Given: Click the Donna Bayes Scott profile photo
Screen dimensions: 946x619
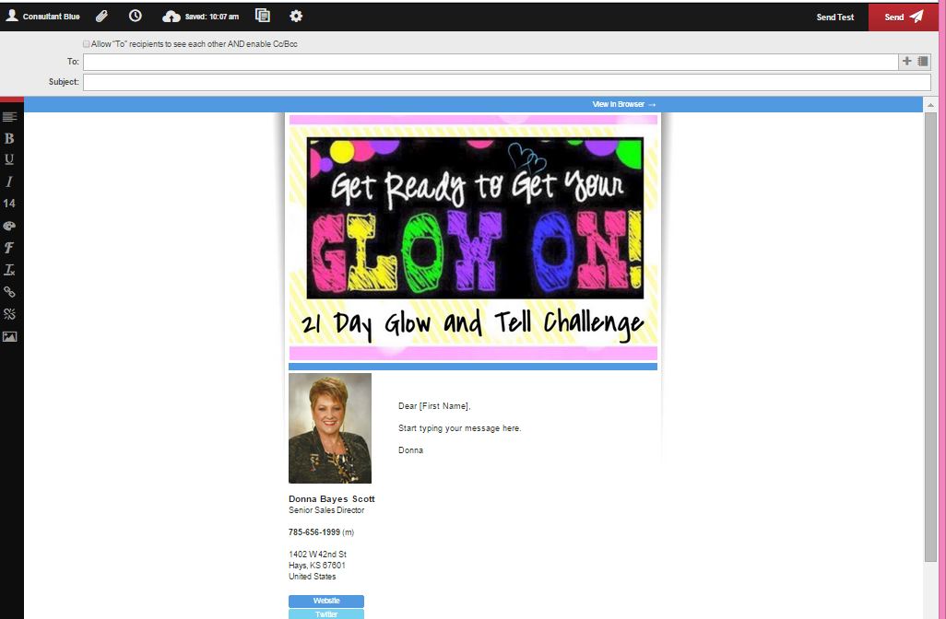Looking at the screenshot, I should click(x=330, y=428).
